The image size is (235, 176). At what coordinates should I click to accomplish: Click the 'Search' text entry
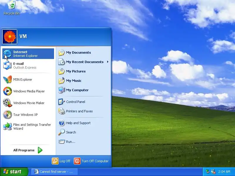71,132
